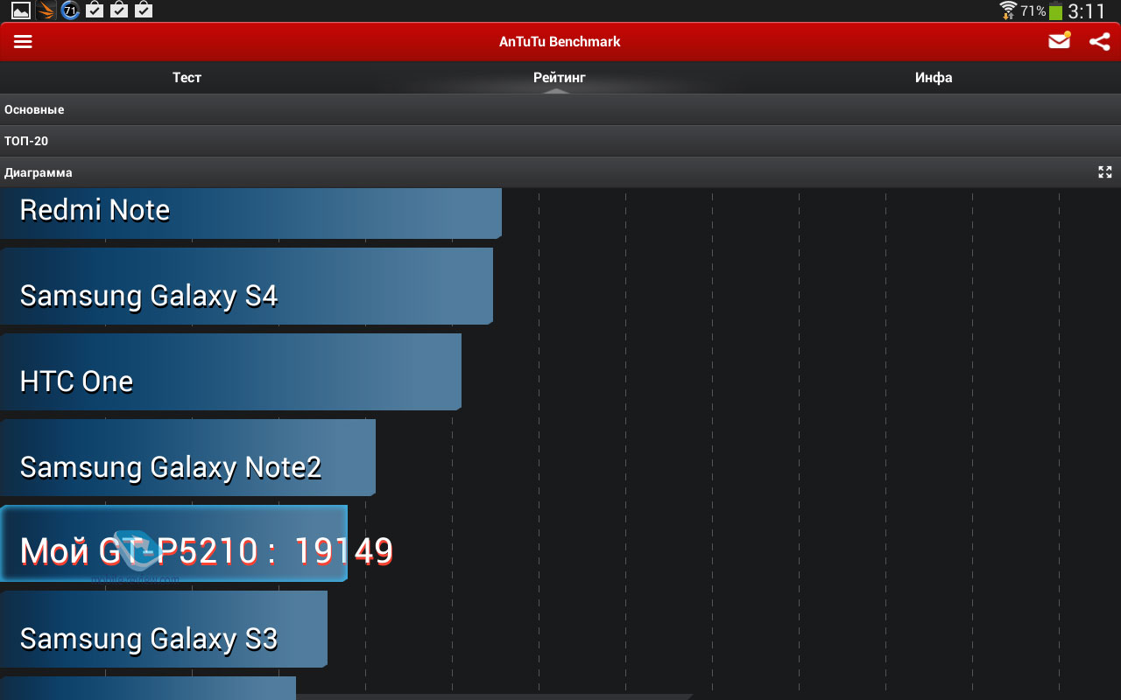Expand the ТОП-20 section

point(560,141)
